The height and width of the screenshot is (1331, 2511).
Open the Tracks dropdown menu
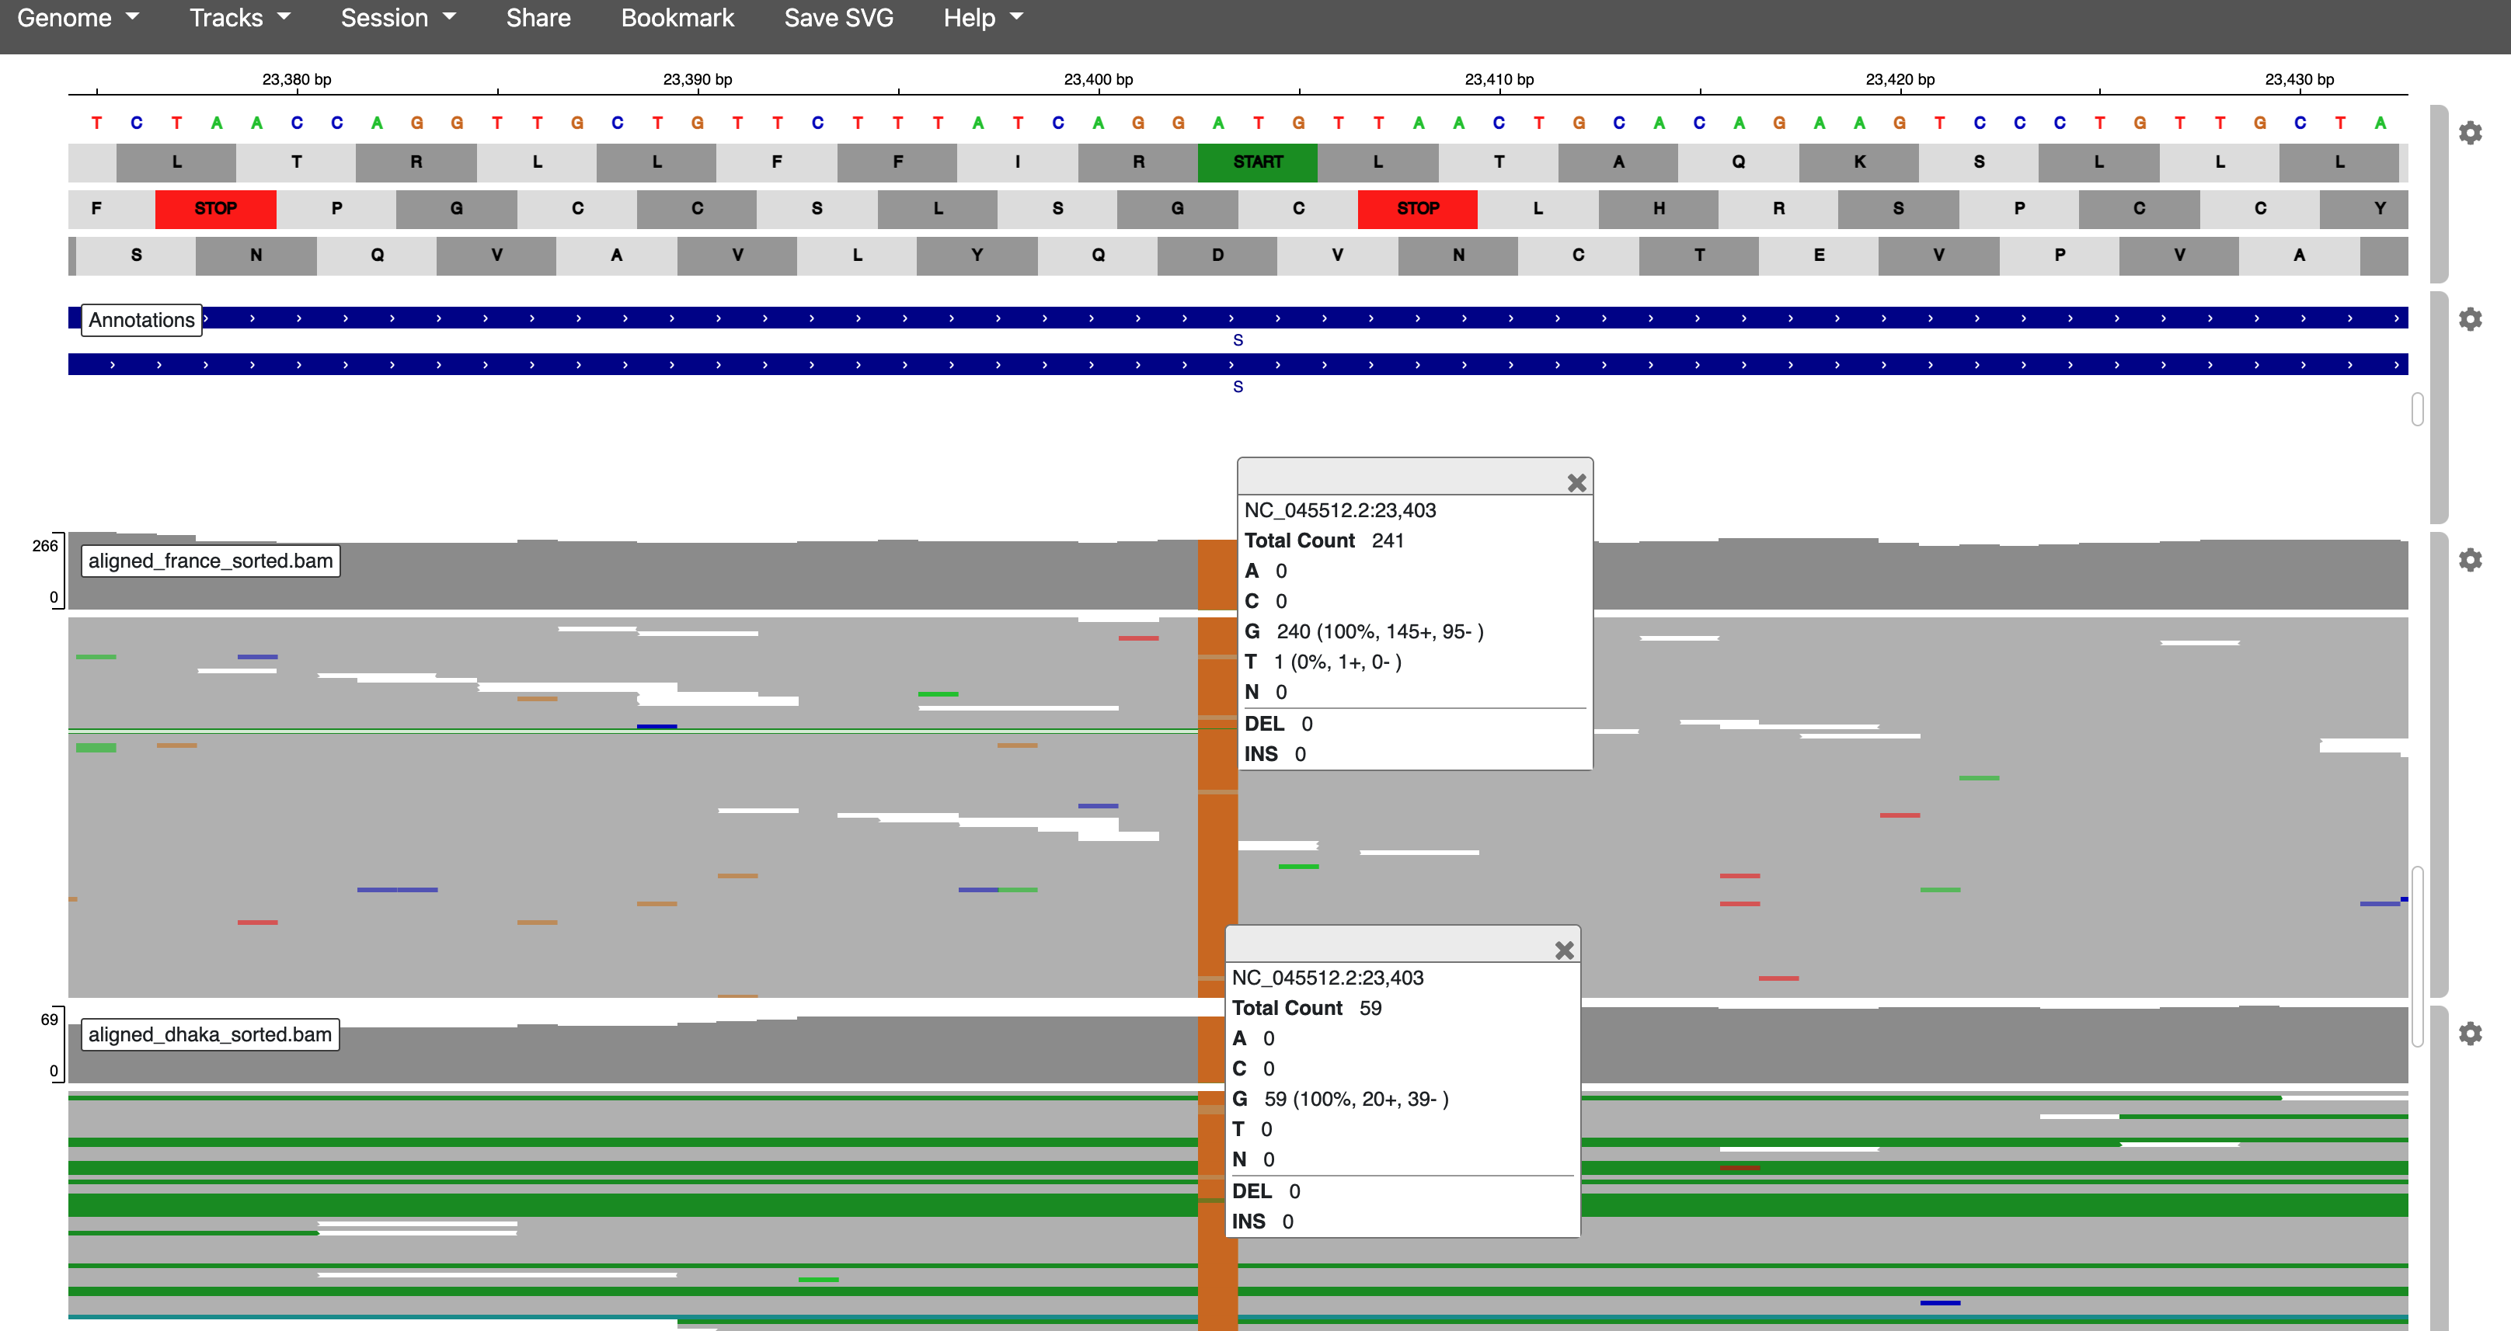(240, 18)
